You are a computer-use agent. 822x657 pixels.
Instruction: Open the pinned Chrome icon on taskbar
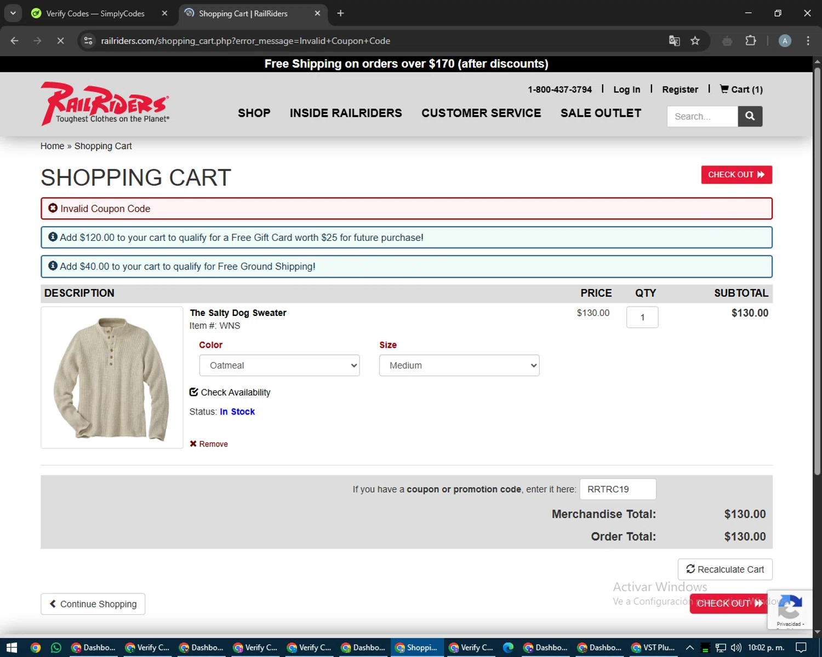click(36, 648)
